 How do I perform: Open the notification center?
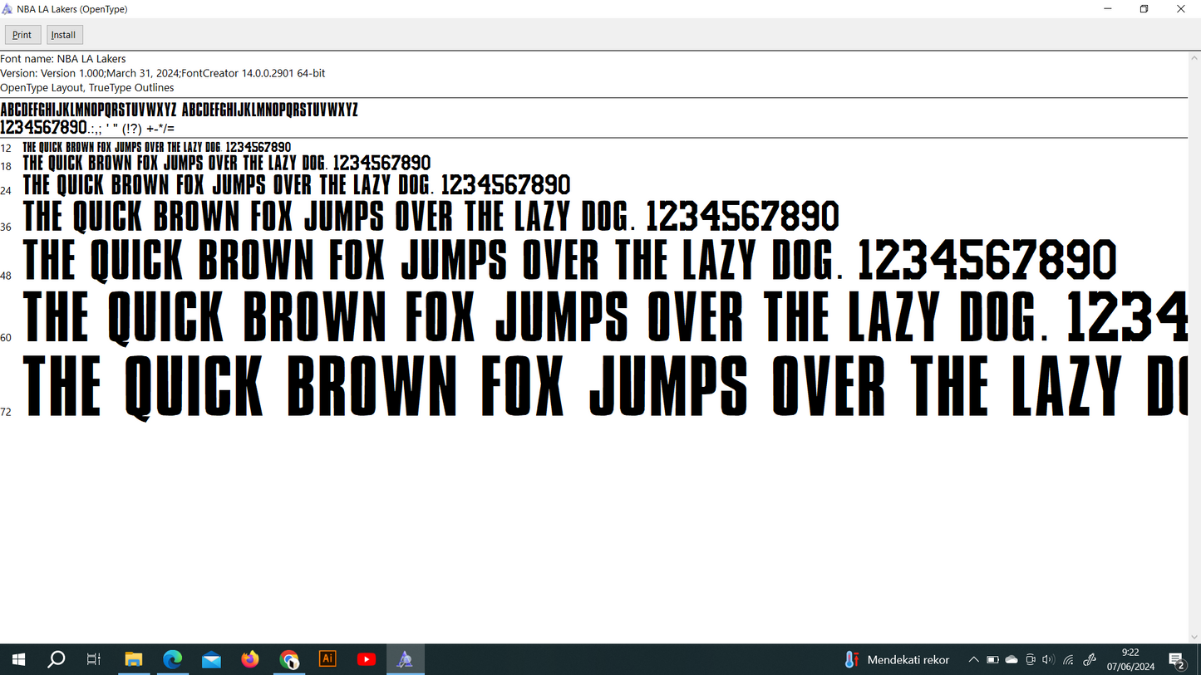1177,660
